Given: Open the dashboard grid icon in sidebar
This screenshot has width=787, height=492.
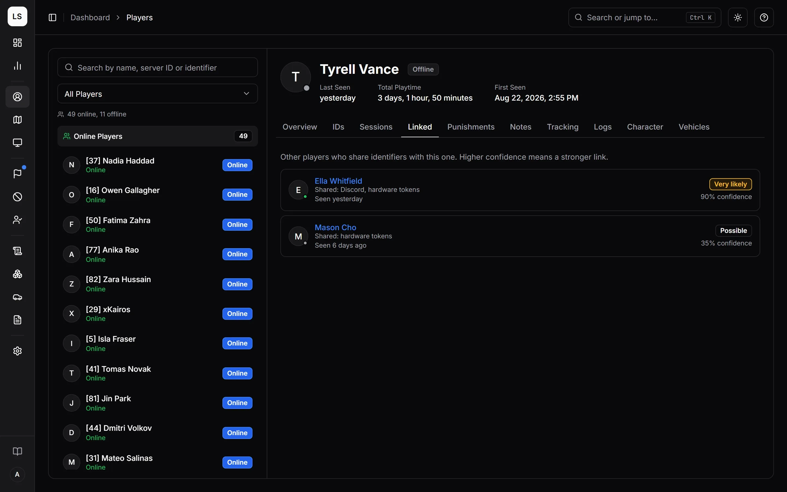Looking at the screenshot, I should coord(17,43).
